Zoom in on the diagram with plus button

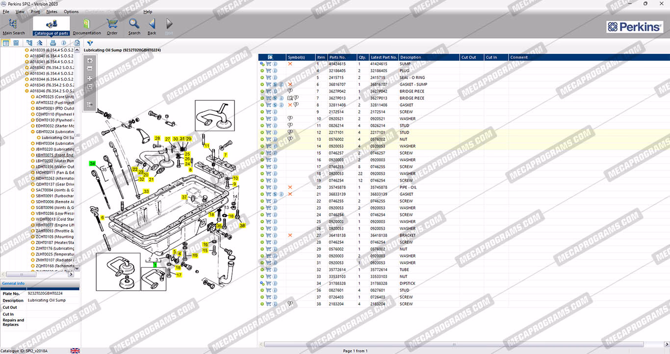click(90, 61)
